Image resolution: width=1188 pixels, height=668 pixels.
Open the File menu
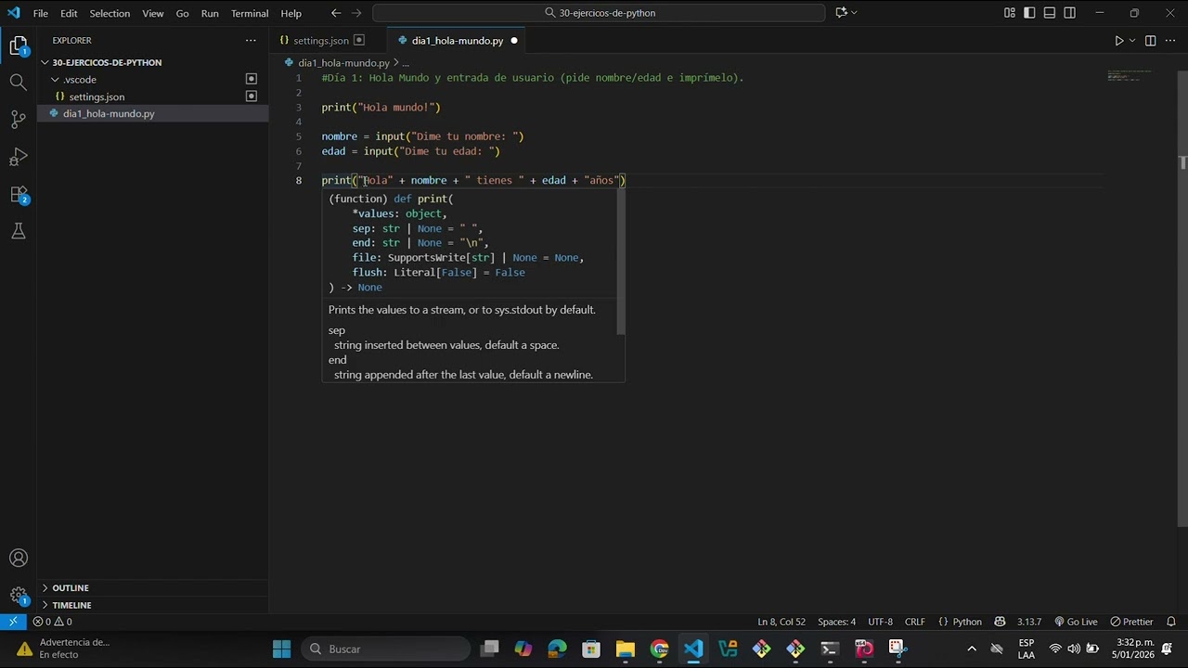pos(41,13)
